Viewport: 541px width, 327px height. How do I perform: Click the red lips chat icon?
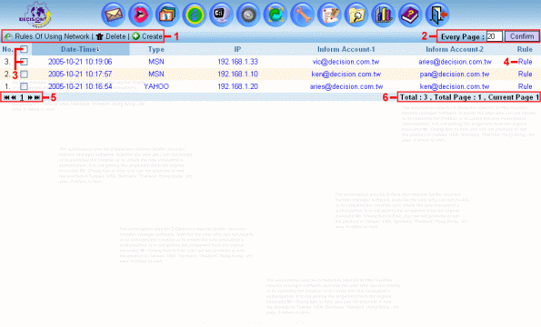point(140,15)
